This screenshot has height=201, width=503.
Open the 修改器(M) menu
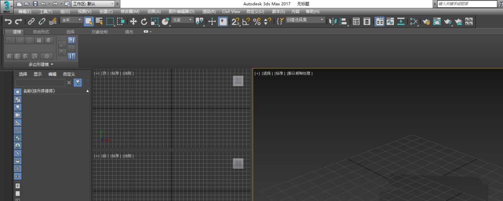pyautogui.click(x=129, y=11)
